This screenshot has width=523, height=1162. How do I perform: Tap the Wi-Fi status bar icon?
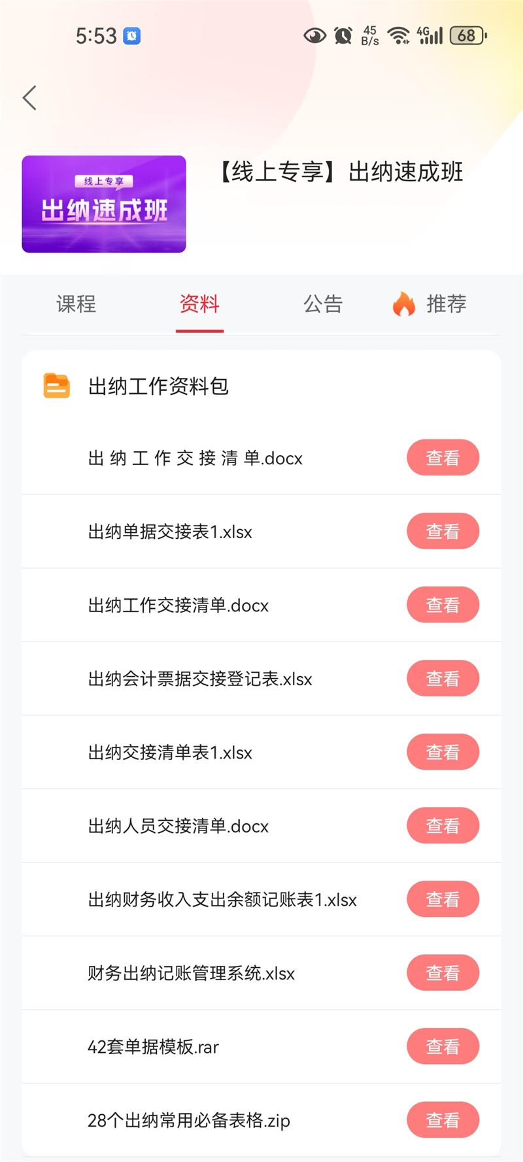pos(398,35)
